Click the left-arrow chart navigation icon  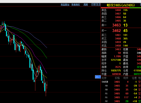click(x=93, y=4)
